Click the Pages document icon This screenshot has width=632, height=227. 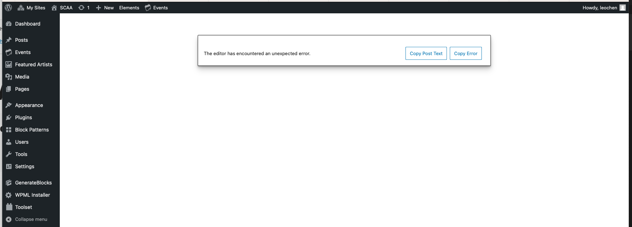pyautogui.click(x=9, y=89)
